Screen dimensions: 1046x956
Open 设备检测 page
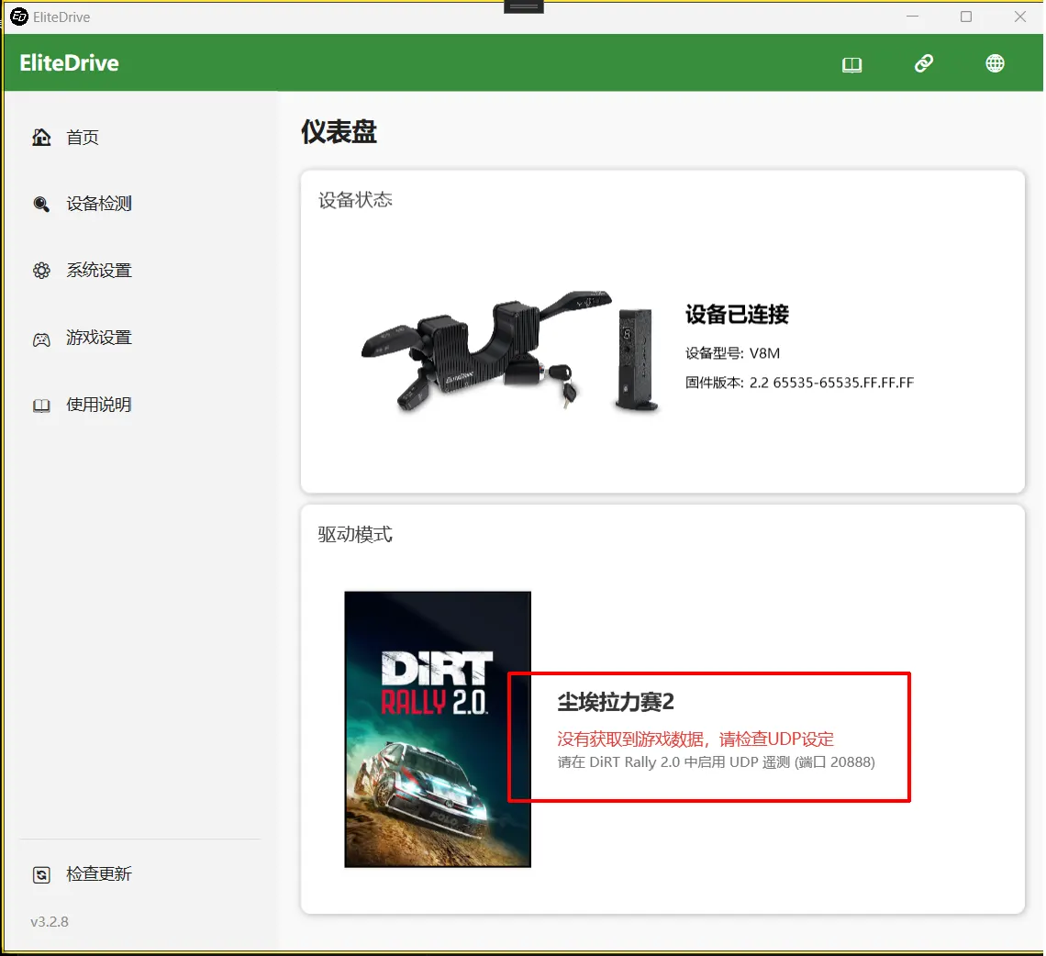tap(99, 204)
